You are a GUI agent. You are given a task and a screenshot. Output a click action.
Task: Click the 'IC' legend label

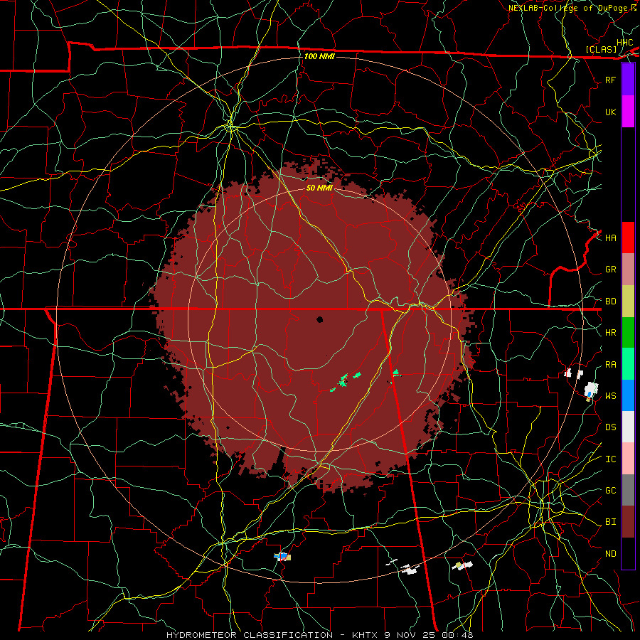[611, 459]
